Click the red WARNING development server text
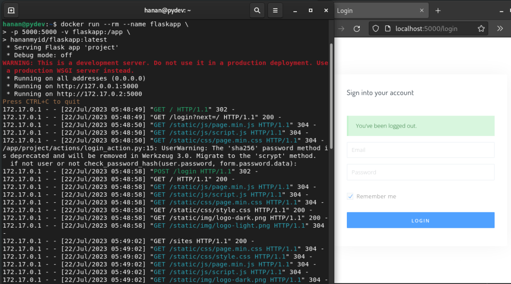This screenshot has width=511, height=284. (x=165, y=67)
